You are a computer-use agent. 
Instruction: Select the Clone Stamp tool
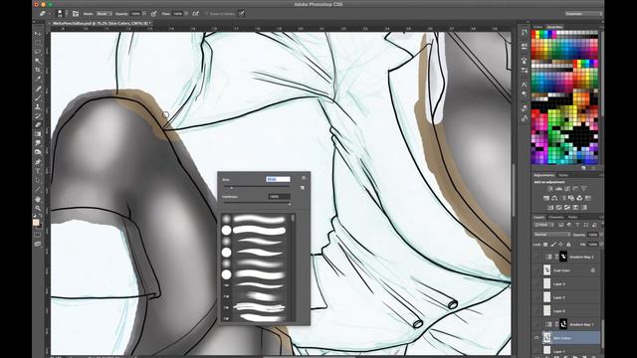38,106
